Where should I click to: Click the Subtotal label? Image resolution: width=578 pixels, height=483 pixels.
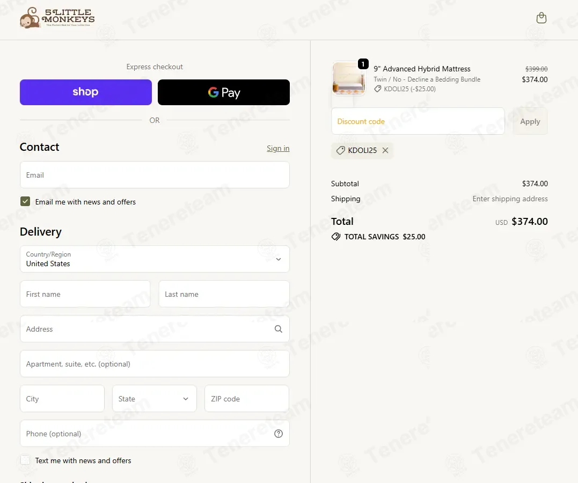click(x=345, y=184)
